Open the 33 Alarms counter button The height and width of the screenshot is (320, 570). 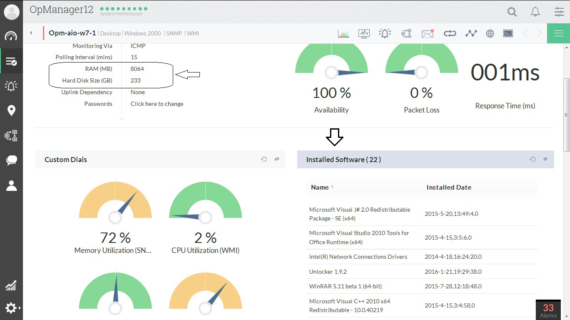coord(548,310)
